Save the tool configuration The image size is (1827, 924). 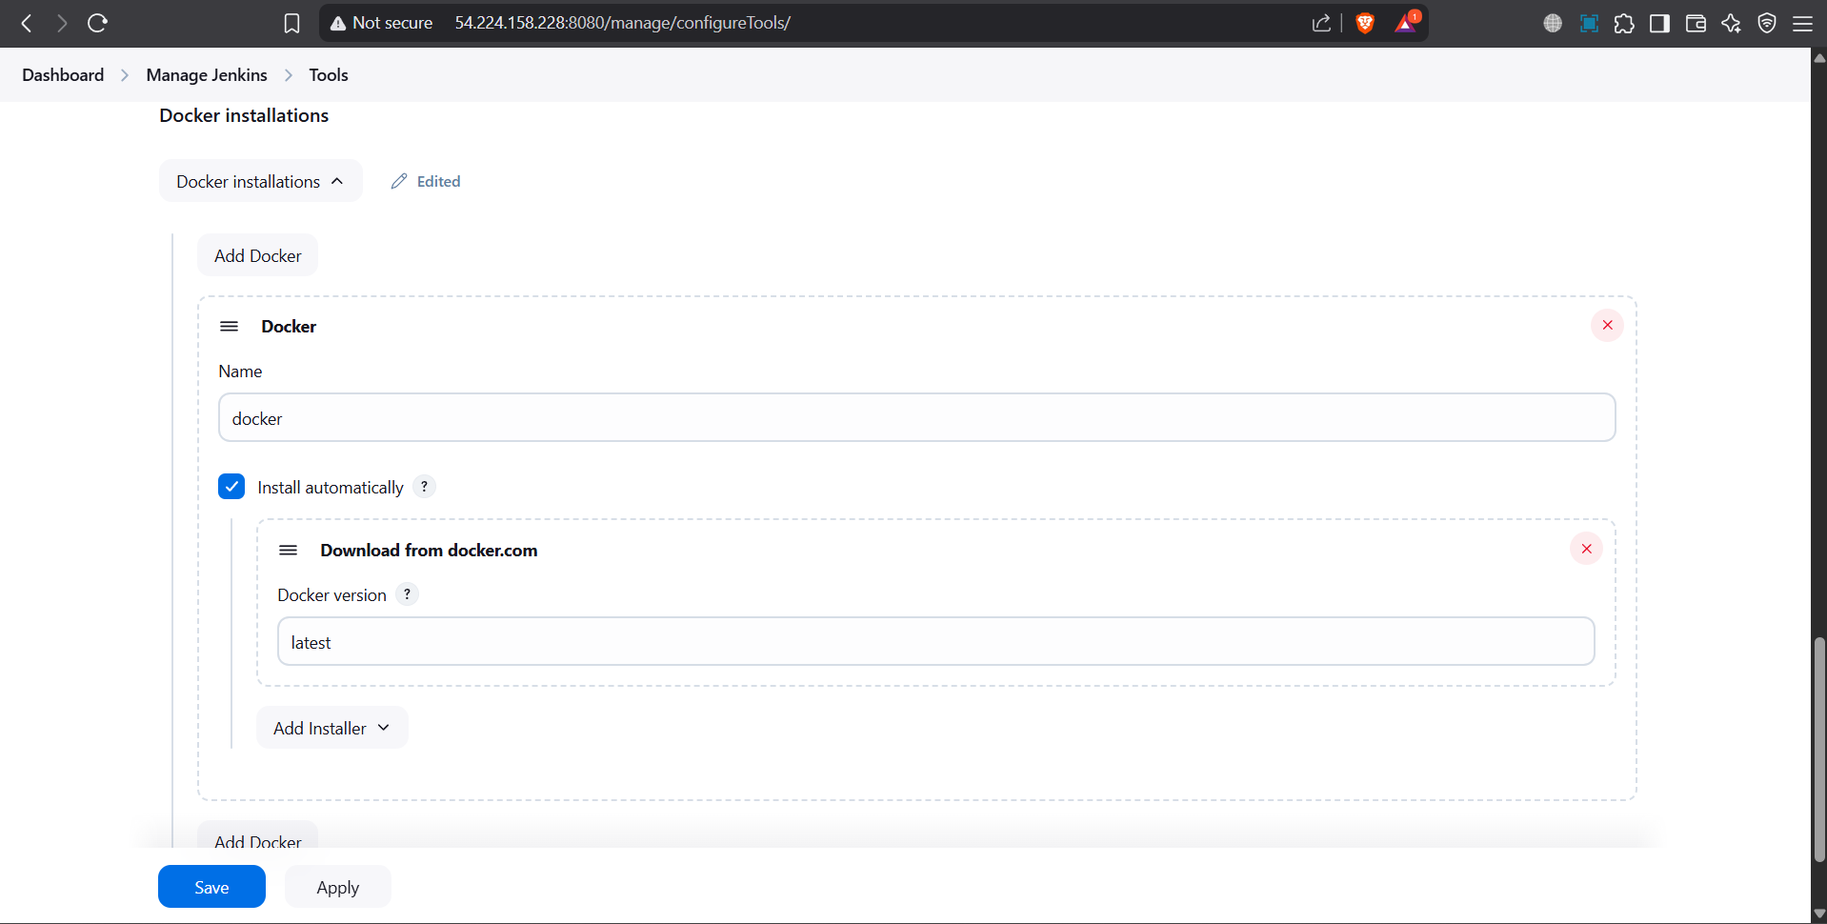pos(211,887)
